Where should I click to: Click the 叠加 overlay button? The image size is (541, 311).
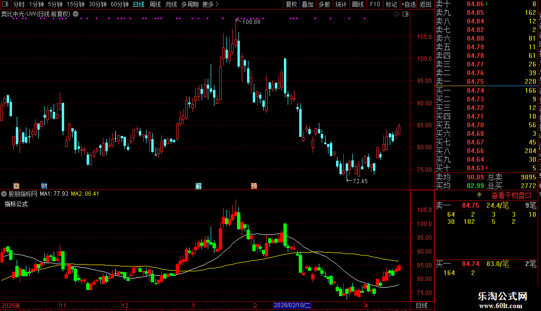tap(308, 4)
